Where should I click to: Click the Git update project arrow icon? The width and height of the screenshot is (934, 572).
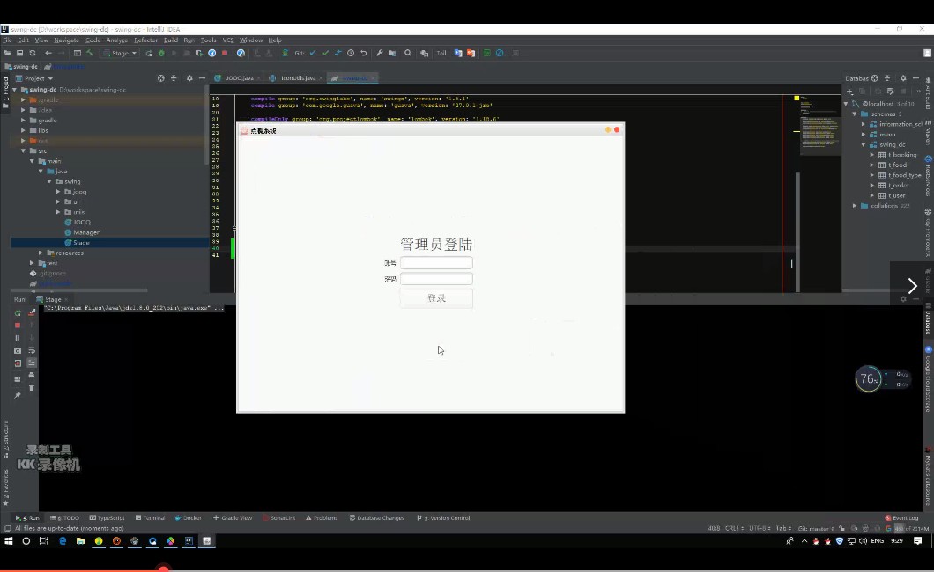click(x=313, y=53)
